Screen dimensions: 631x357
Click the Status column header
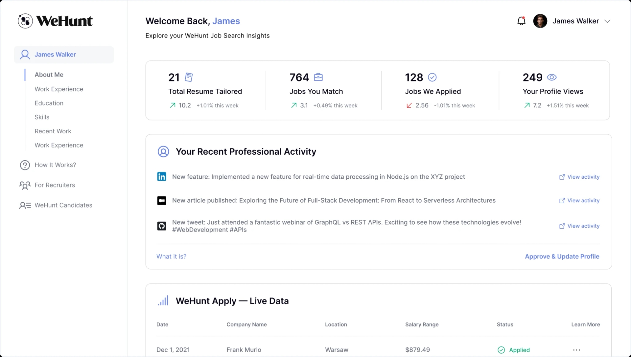[505, 324]
